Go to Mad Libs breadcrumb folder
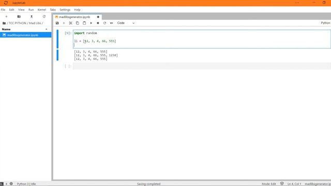Viewport: 331px width, 186px height. click(x=35, y=23)
